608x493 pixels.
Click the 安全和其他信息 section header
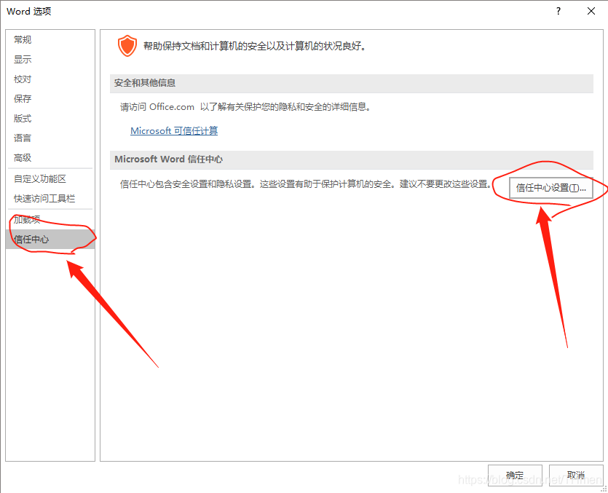pos(351,83)
